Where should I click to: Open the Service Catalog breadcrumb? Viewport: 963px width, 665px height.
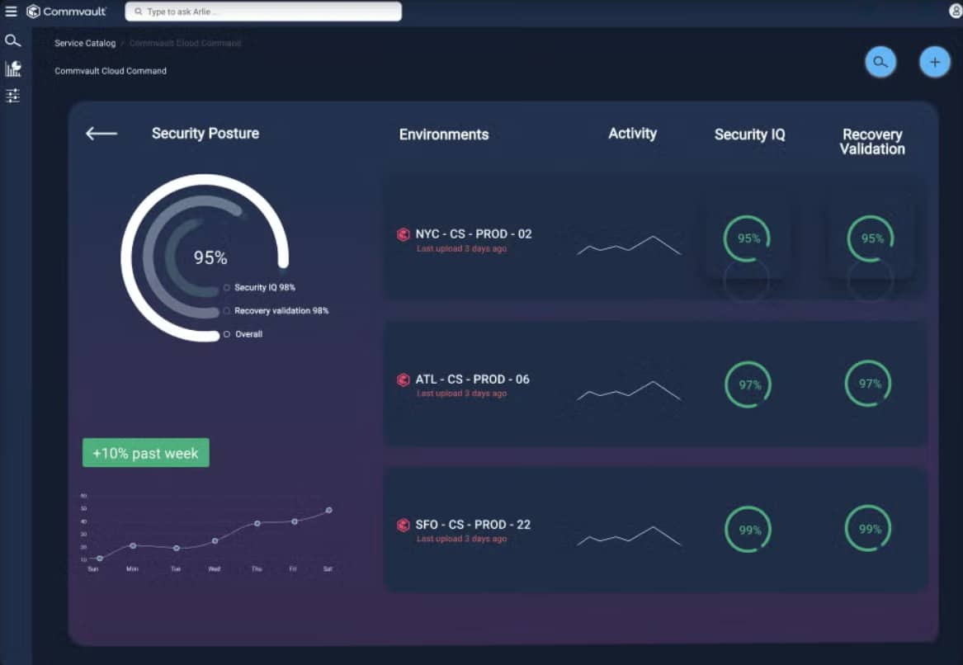click(x=84, y=43)
